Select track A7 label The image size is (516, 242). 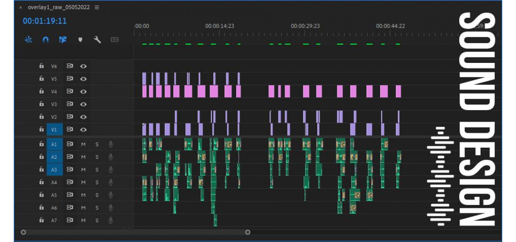click(54, 220)
